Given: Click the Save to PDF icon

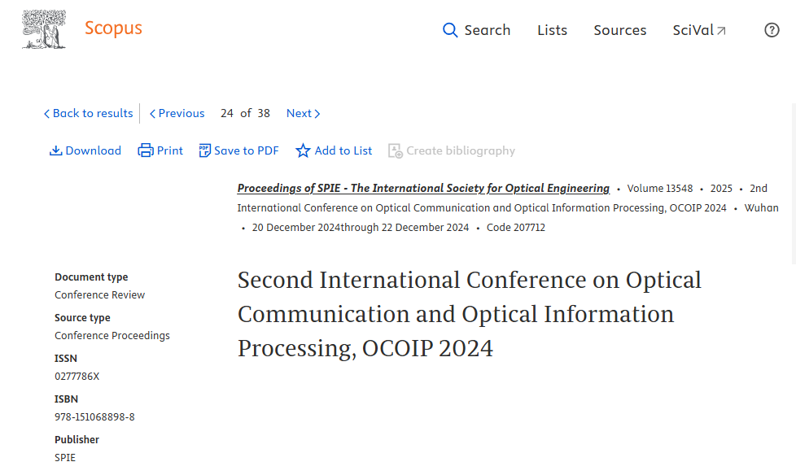Looking at the screenshot, I should pyautogui.click(x=204, y=150).
